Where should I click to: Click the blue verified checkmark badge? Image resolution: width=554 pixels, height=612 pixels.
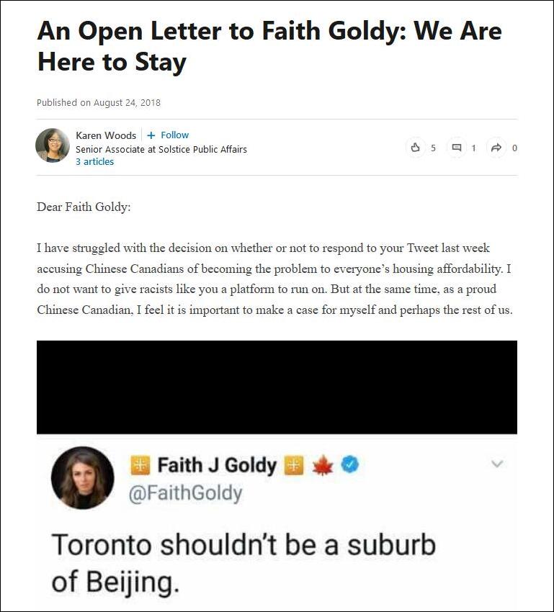[350, 466]
